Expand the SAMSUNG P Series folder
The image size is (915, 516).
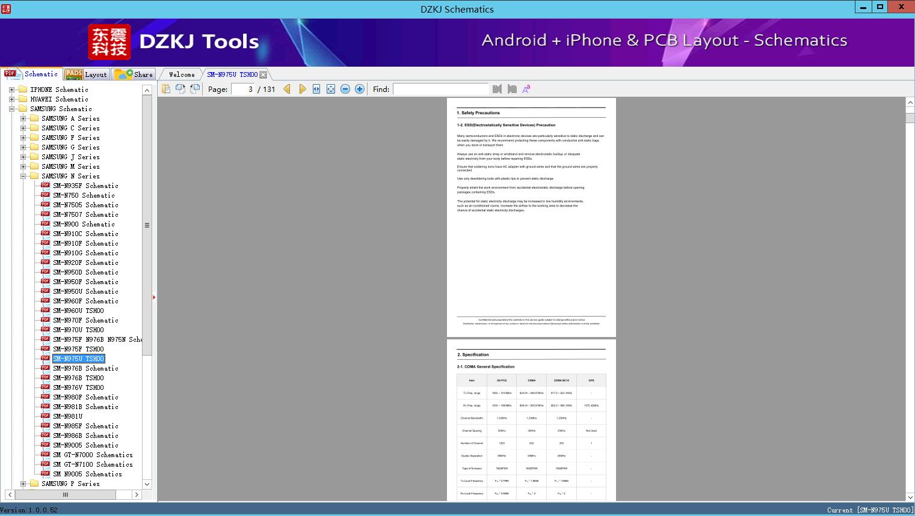(x=23, y=484)
